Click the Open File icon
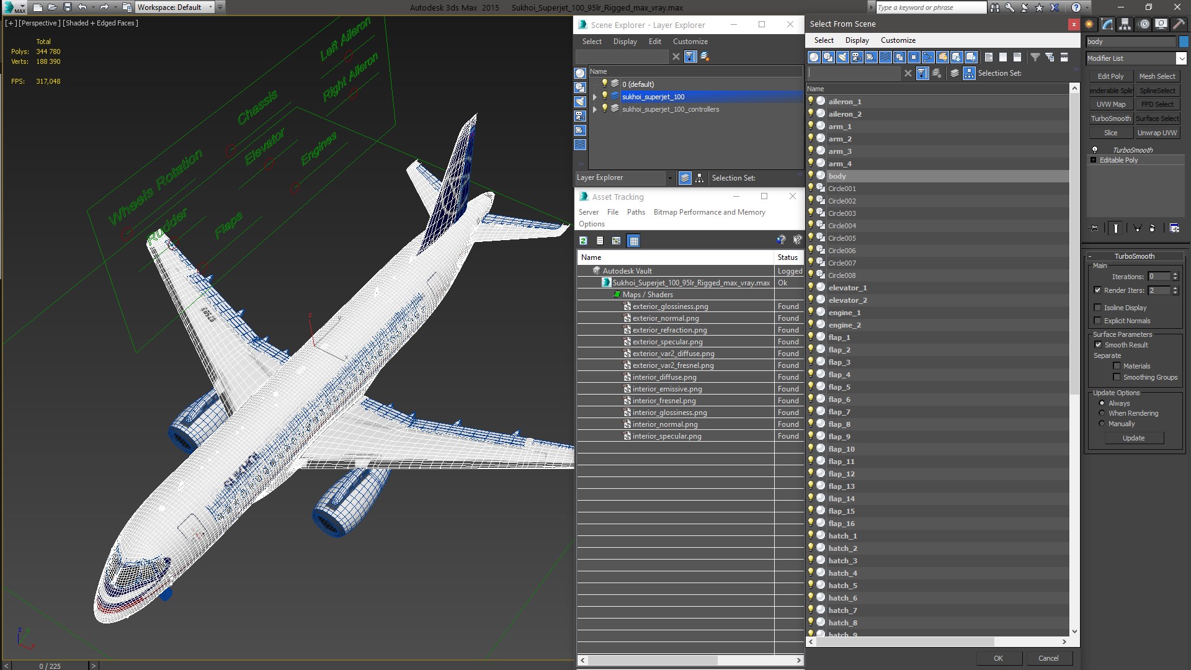Viewport: 1191px width, 670px height. point(52,7)
